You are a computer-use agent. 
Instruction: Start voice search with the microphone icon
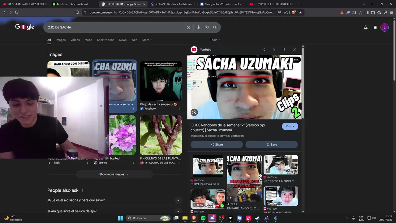coord(198,27)
